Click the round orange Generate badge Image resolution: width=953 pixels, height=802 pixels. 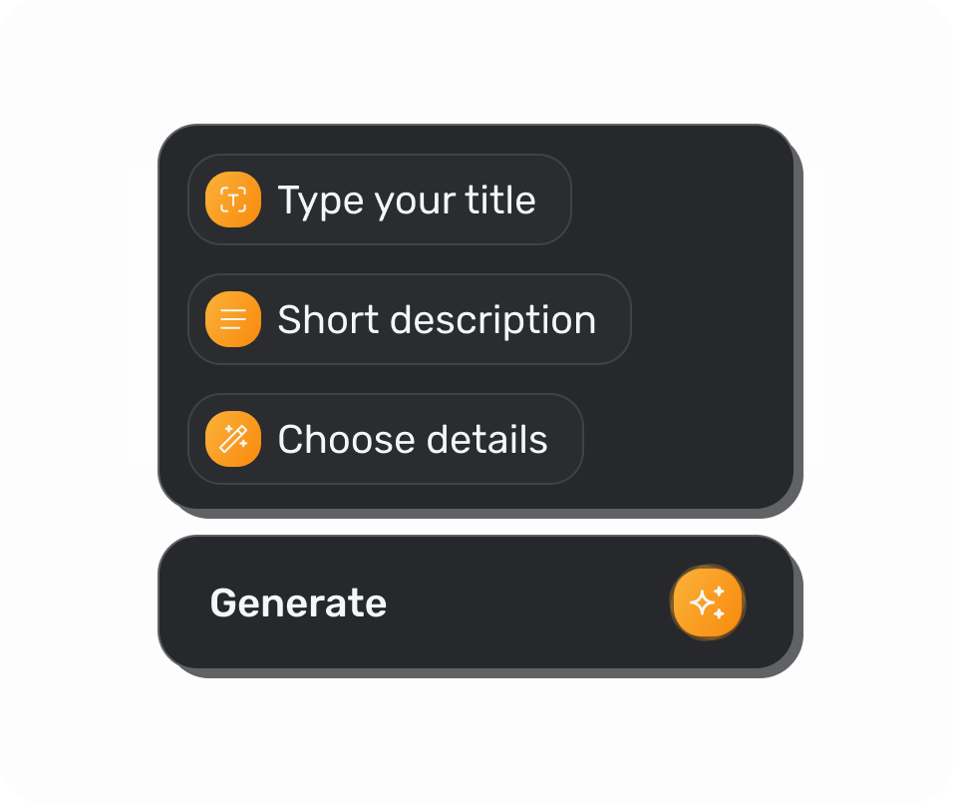click(708, 602)
